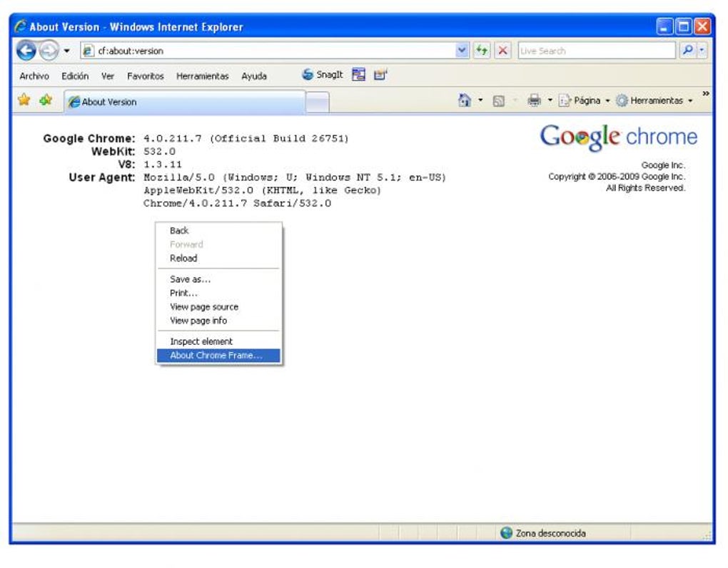Click the Internet Explorer title bar icon
The width and height of the screenshot is (728, 568).
click(x=20, y=26)
